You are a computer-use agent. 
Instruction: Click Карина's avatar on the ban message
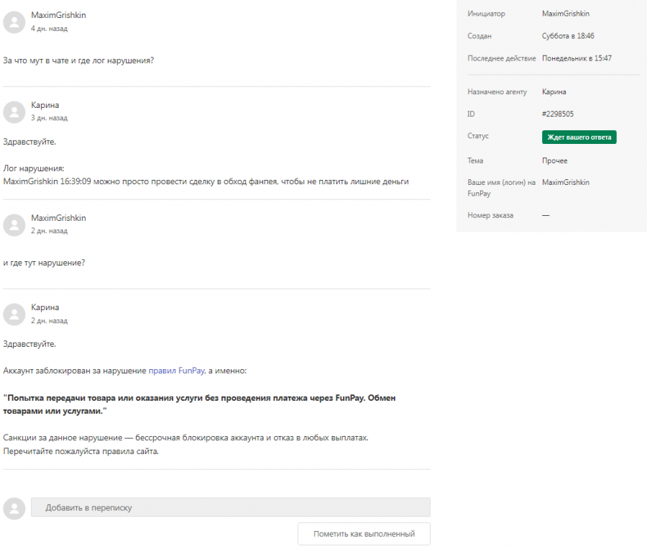[x=14, y=314]
